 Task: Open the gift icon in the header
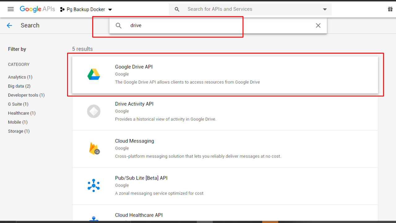tap(390, 9)
